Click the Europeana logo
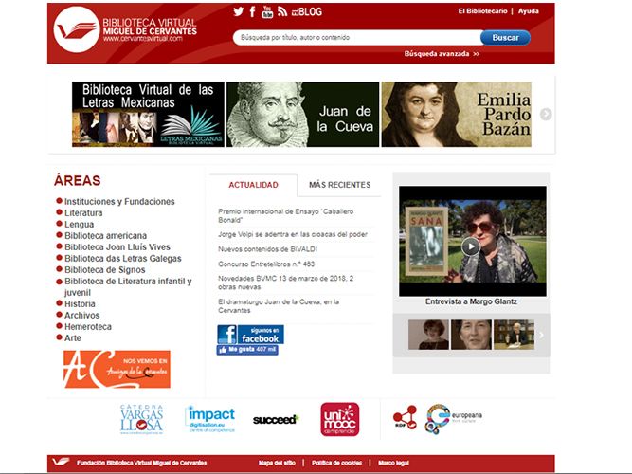632x474 pixels. coord(451,418)
